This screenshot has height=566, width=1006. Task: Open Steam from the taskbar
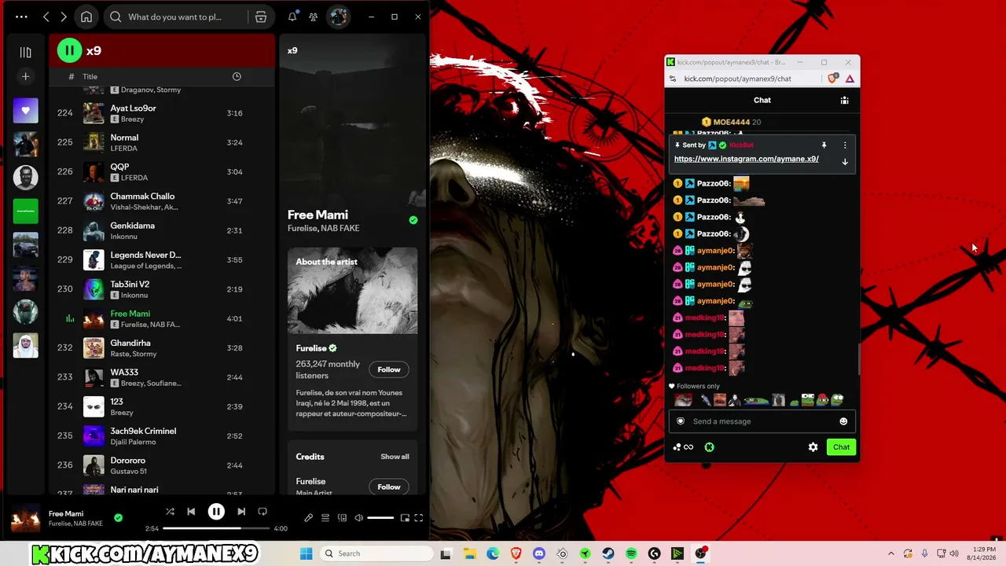[x=608, y=553]
